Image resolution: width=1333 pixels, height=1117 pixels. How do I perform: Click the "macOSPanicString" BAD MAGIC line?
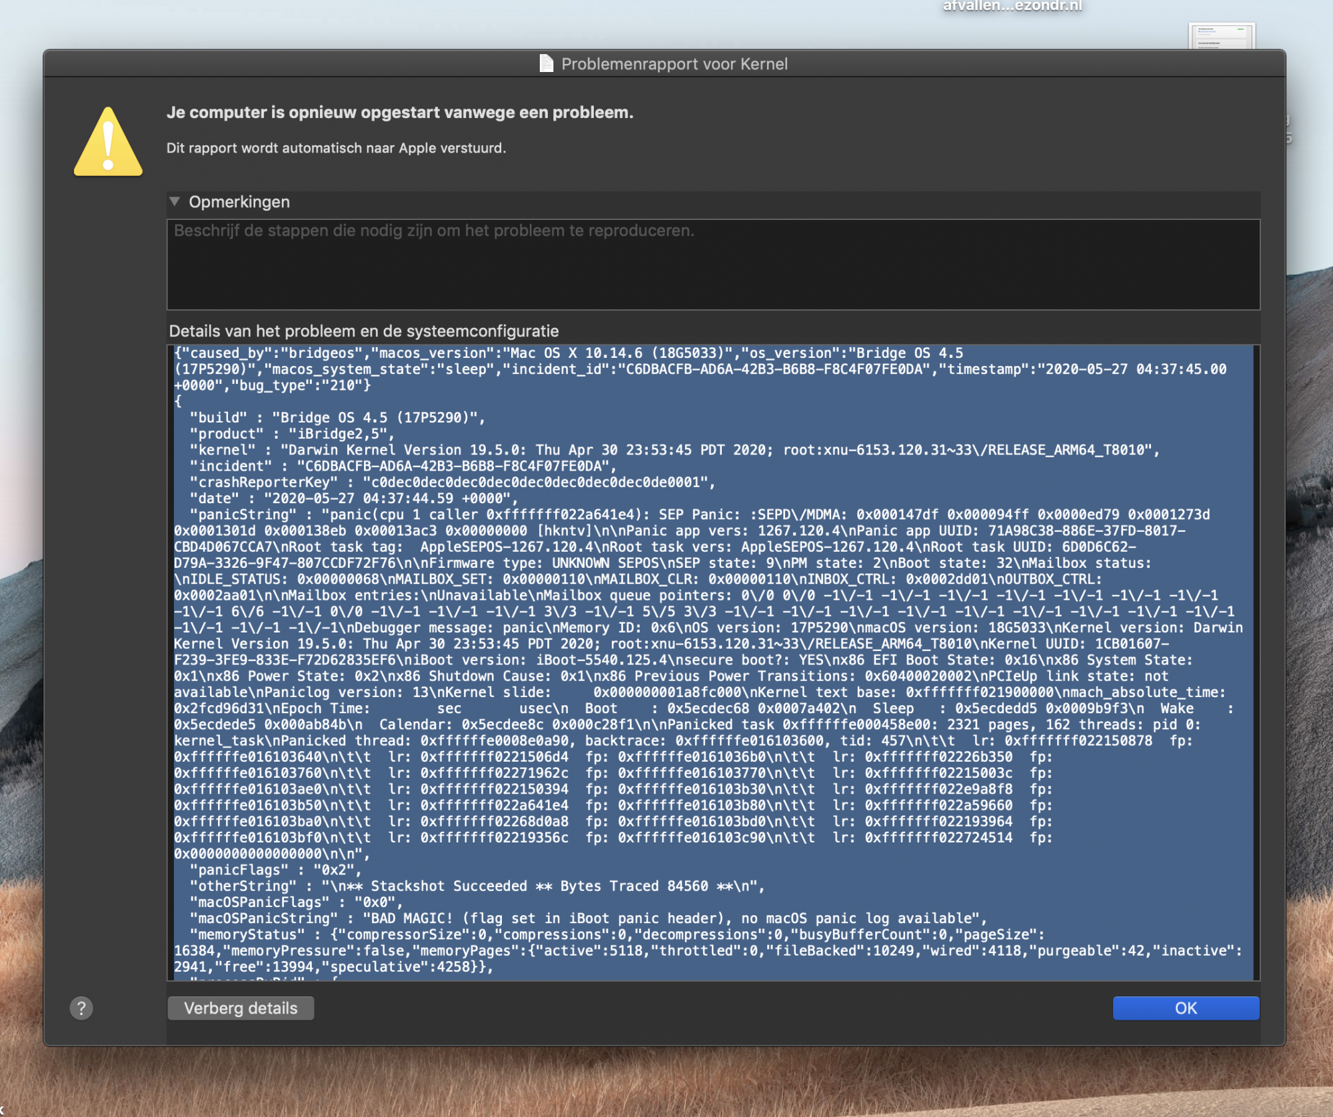588,918
